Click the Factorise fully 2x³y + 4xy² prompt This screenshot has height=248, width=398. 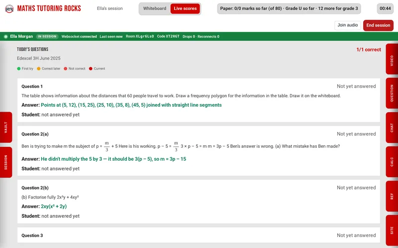click(x=50, y=197)
